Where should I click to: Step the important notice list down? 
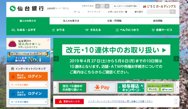[x=176, y=103]
